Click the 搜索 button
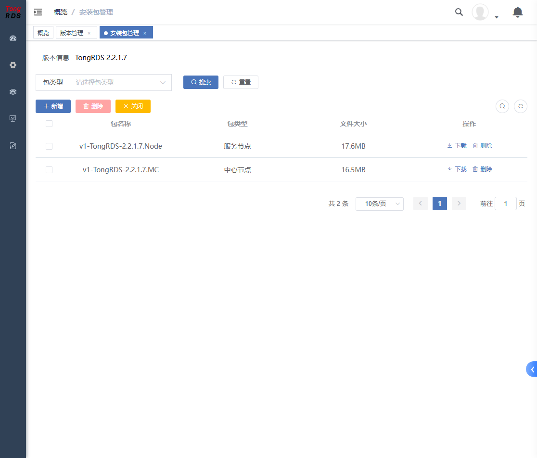Viewport: 537px width, 458px height. coord(201,82)
